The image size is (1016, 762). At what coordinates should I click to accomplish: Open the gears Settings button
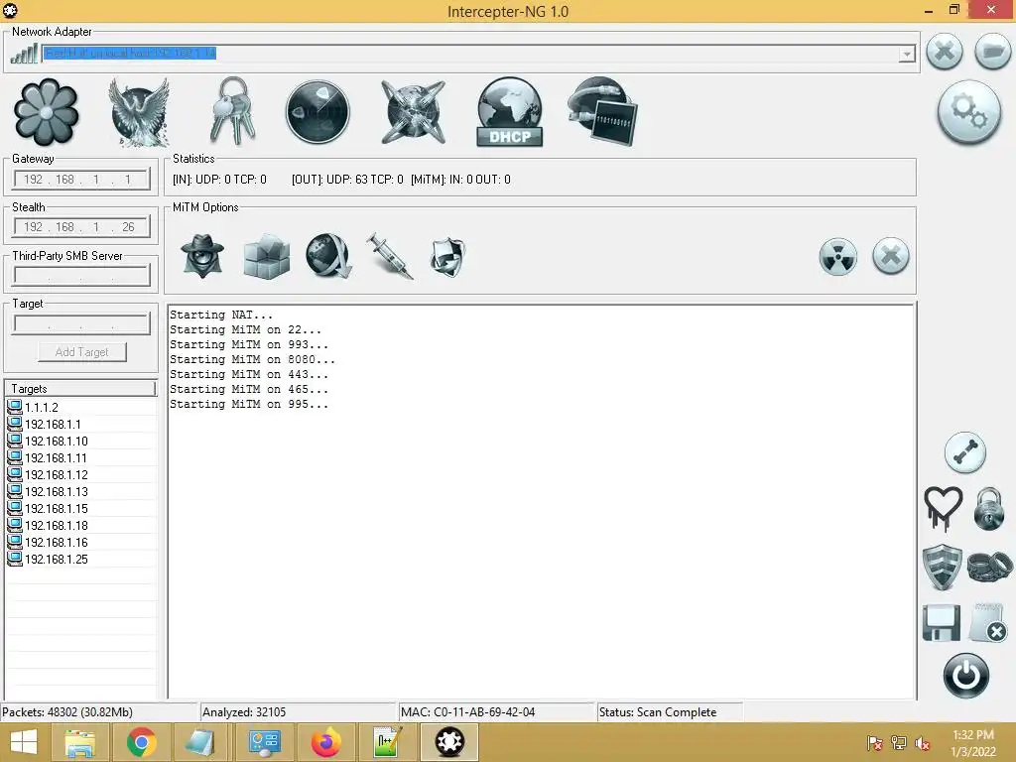click(x=969, y=112)
